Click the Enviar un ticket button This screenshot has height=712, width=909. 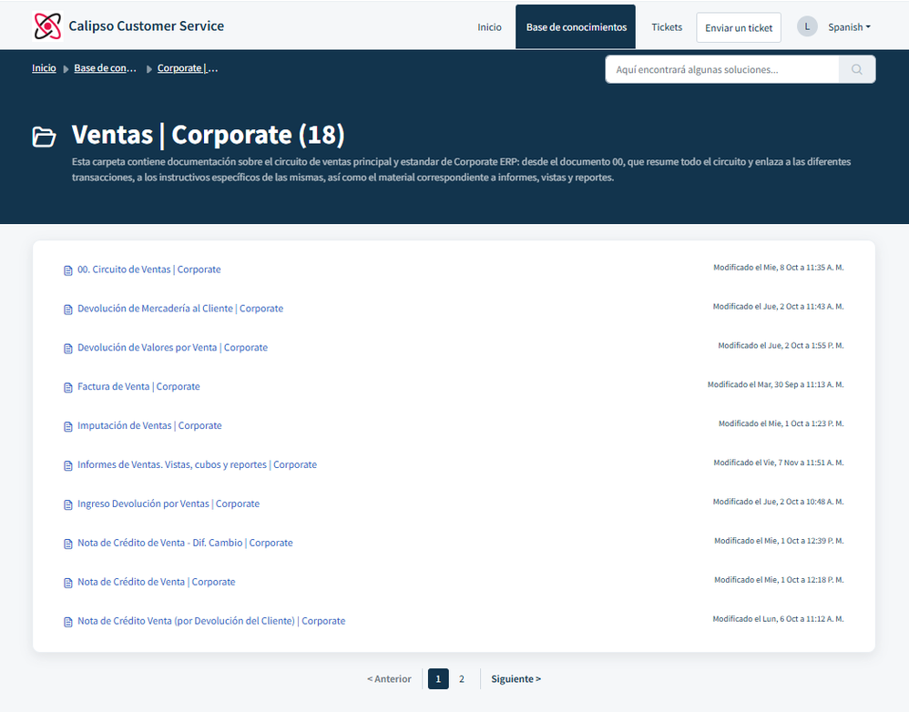click(x=739, y=27)
